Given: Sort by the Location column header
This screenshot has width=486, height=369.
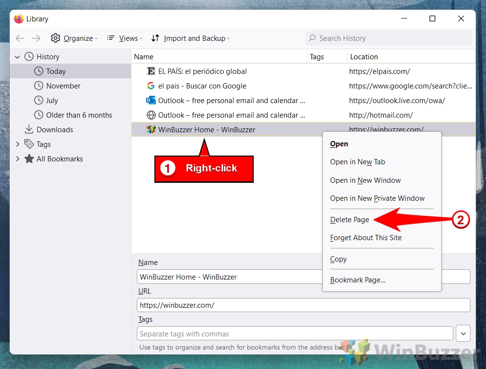Looking at the screenshot, I should click(411, 57).
